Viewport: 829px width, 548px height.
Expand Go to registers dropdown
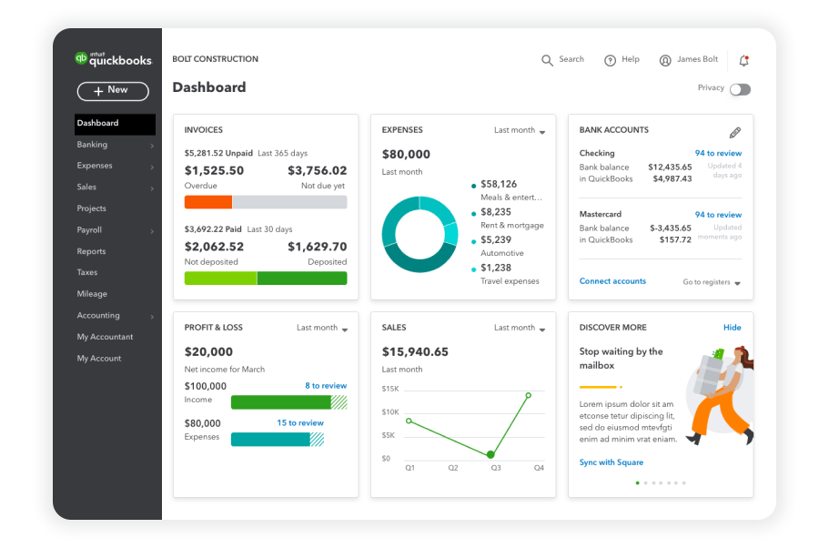[x=712, y=283]
